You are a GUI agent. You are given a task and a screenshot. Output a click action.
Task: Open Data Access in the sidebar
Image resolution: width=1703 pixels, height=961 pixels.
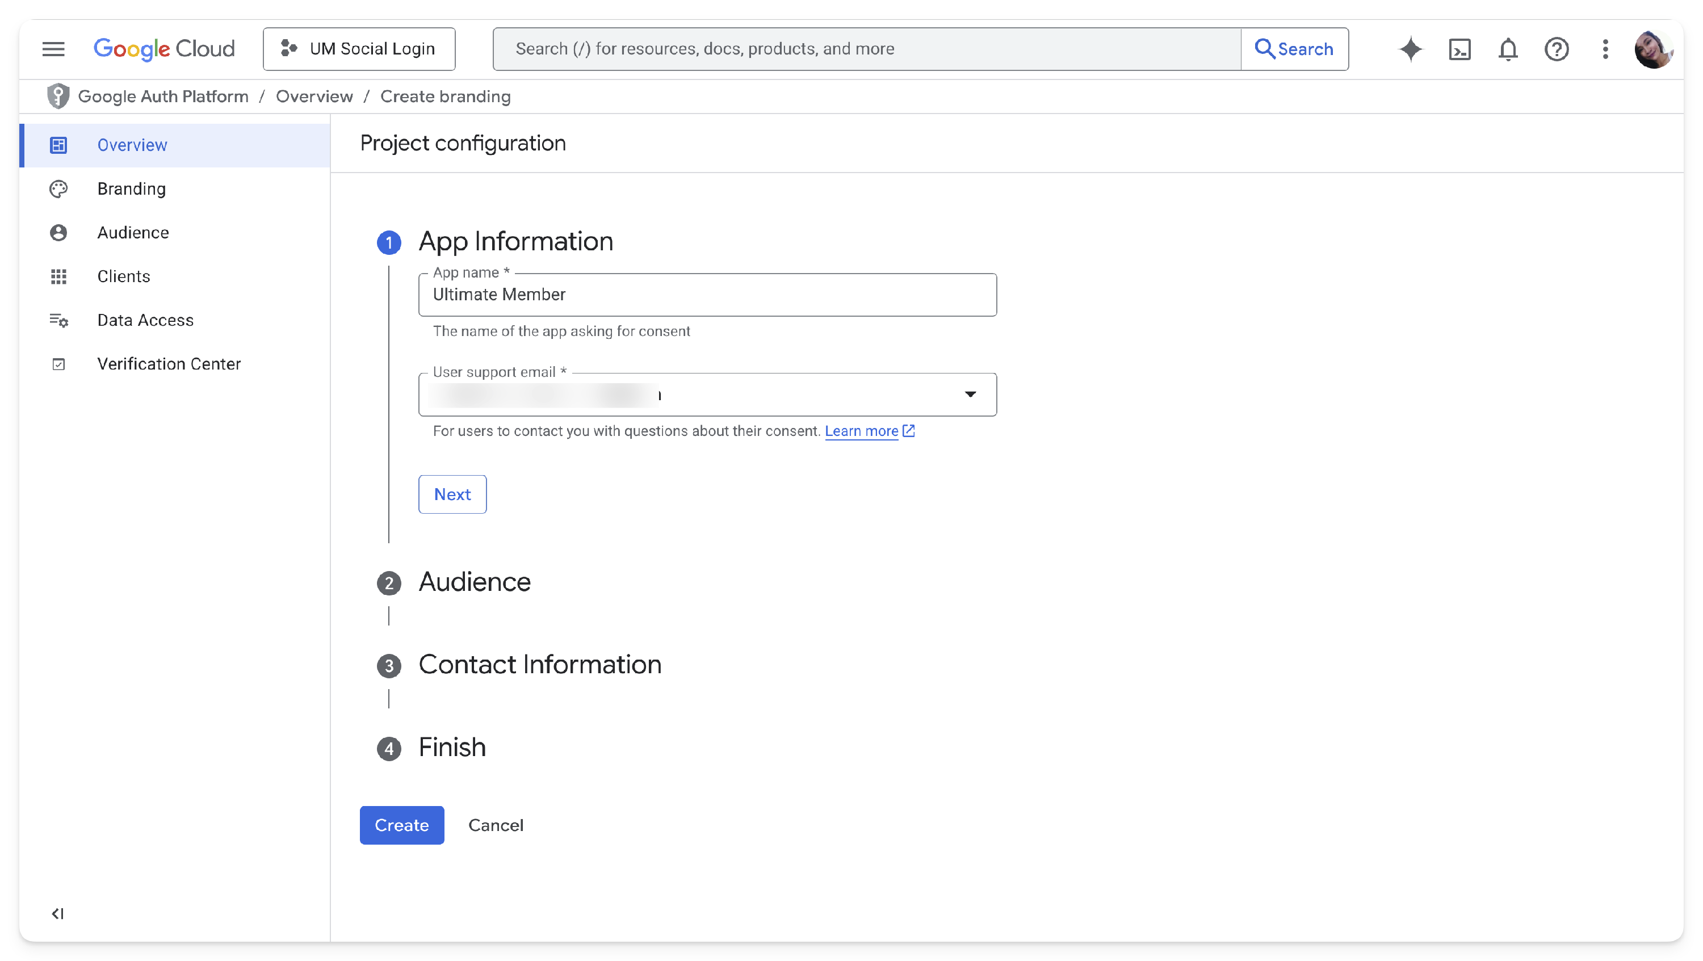(x=145, y=321)
